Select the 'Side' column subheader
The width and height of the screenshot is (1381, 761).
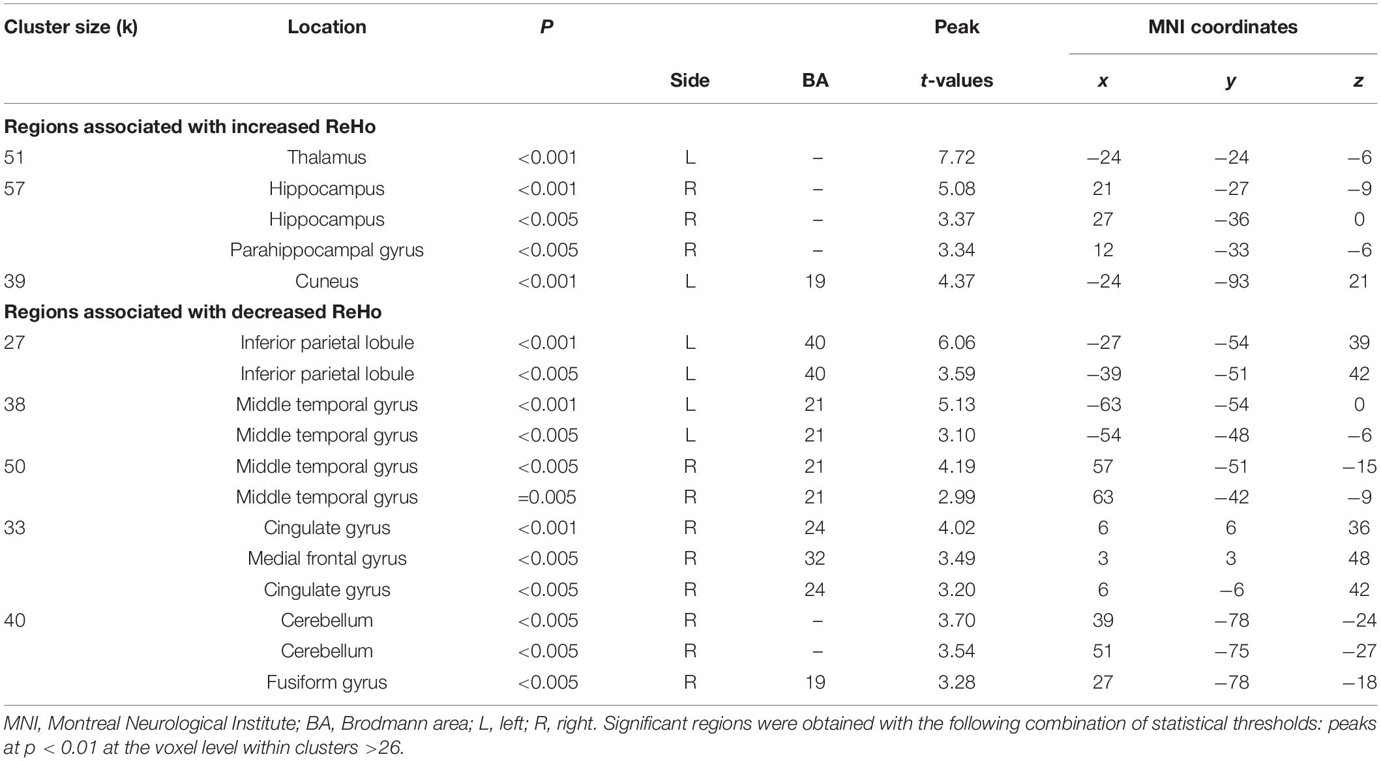690,80
